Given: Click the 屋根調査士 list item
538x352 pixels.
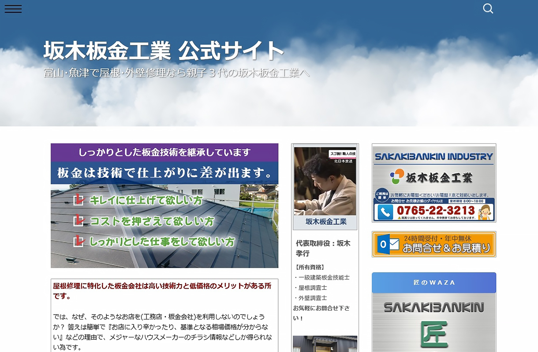Looking at the screenshot, I should tap(310, 287).
